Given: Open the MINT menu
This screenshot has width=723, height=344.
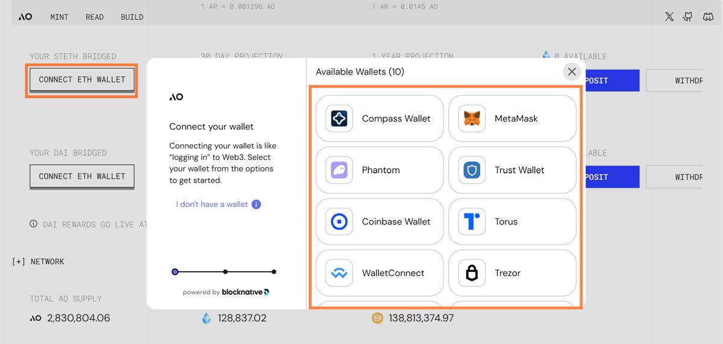Looking at the screenshot, I should point(59,17).
